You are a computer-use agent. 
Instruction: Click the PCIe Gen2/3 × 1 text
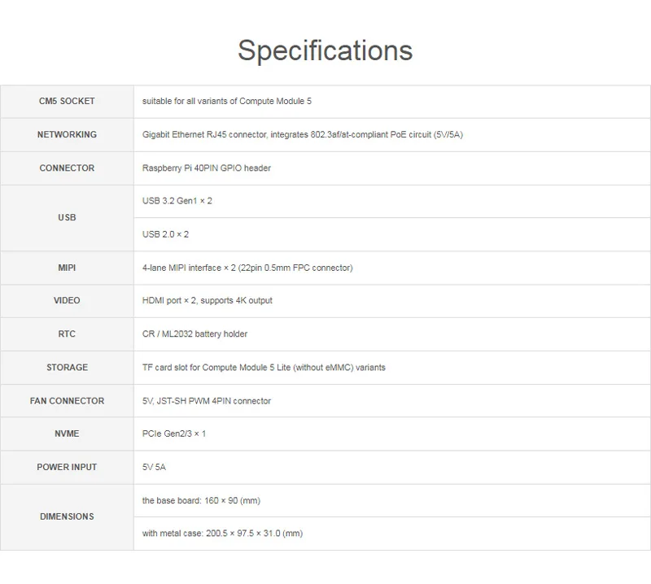174,434
